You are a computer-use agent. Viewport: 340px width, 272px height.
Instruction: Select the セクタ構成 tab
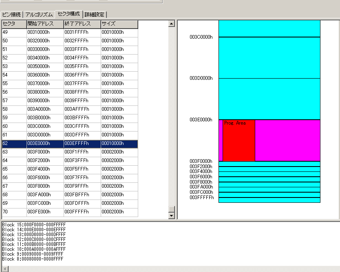[x=68, y=14]
